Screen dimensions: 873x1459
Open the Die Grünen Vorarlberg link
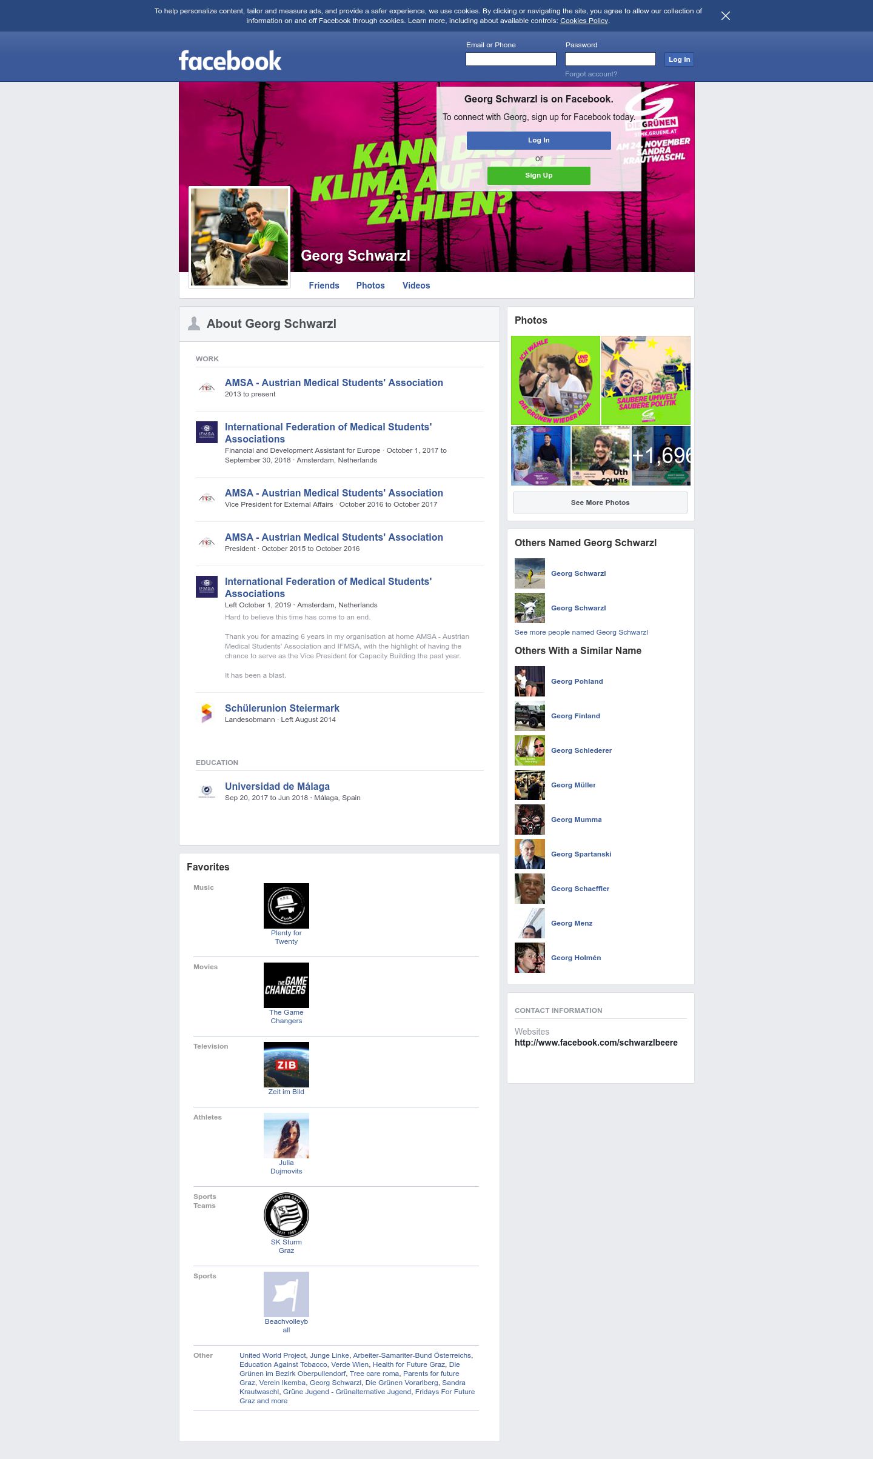(x=401, y=1383)
